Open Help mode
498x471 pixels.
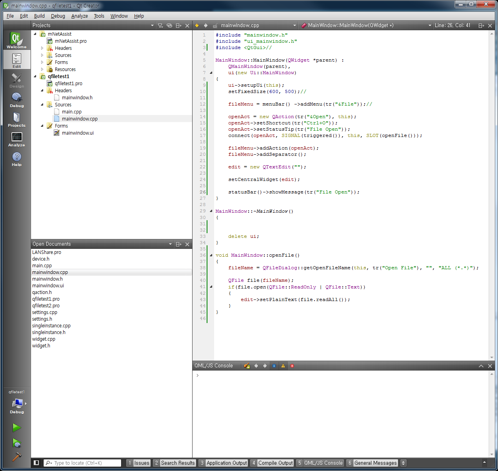click(16, 158)
